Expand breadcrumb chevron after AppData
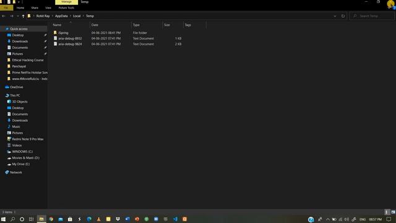 tap(71, 16)
